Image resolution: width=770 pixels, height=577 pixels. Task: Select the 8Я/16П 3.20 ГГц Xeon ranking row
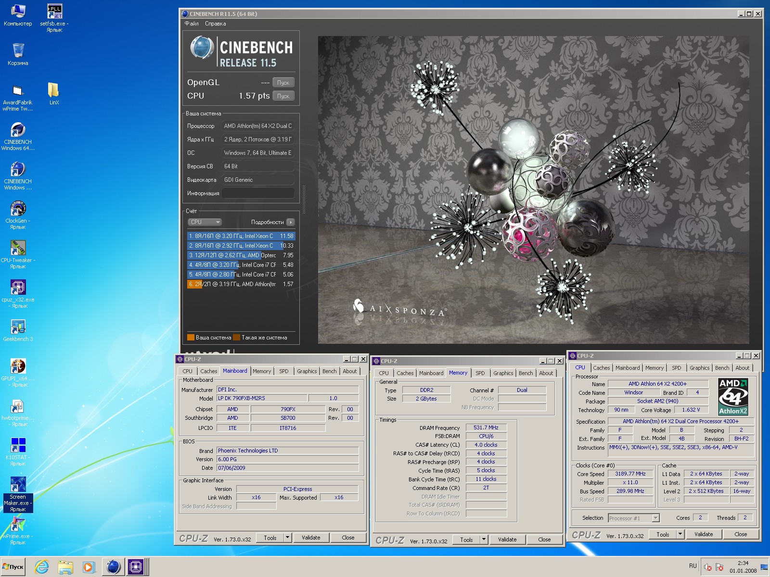coord(241,236)
